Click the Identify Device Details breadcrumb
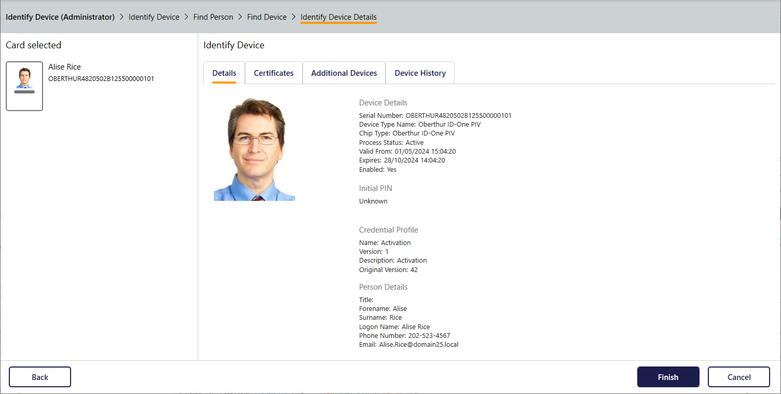781x394 pixels. click(x=338, y=17)
